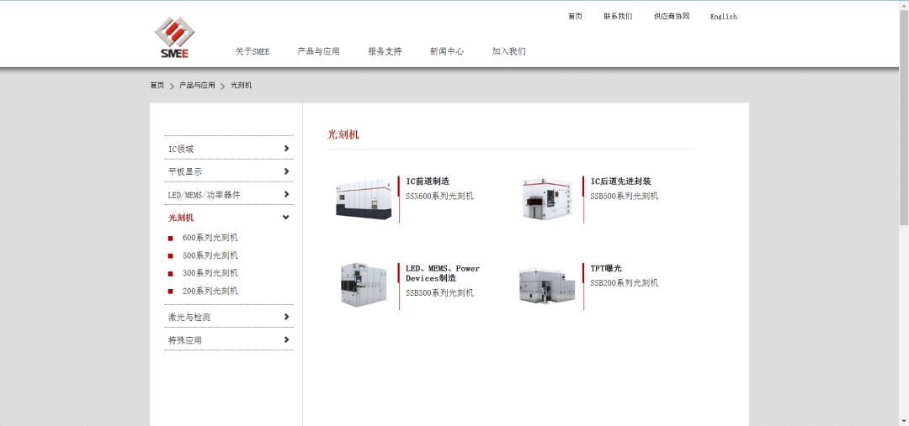Click 光刻机 in the breadcrumb
This screenshot has width=909, height=426.
242,85
